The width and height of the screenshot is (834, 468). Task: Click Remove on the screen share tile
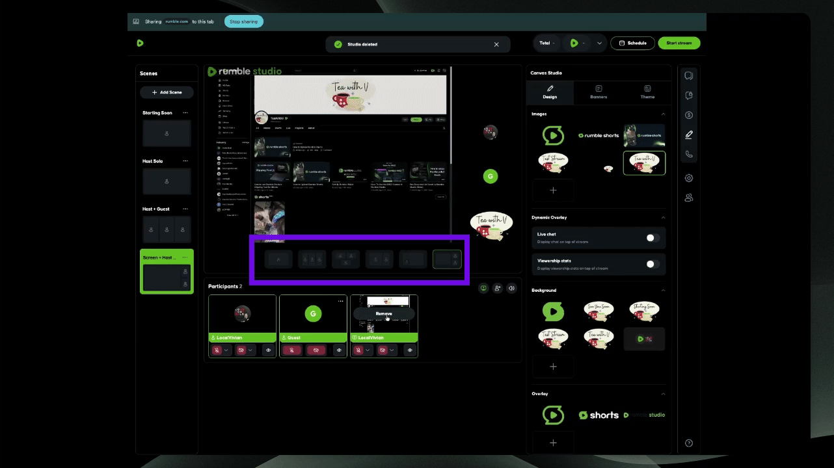(384, 313)
